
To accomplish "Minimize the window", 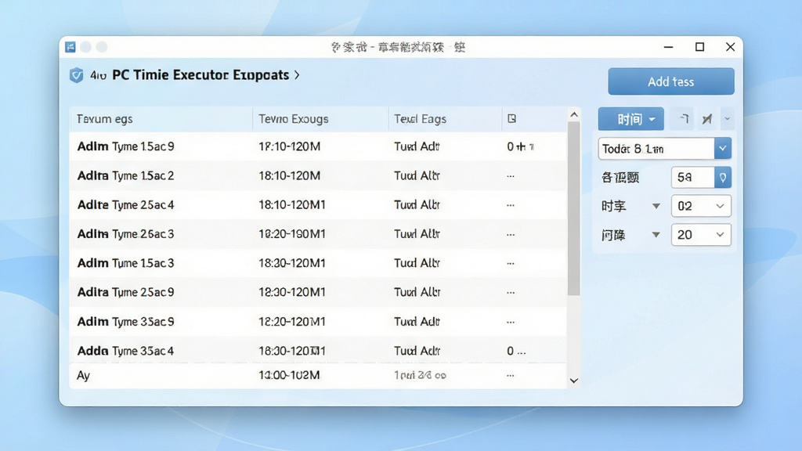I will point(668,47).
